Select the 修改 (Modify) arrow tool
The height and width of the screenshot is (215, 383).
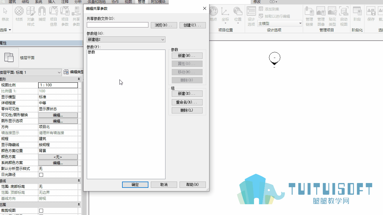pos(5,14)
